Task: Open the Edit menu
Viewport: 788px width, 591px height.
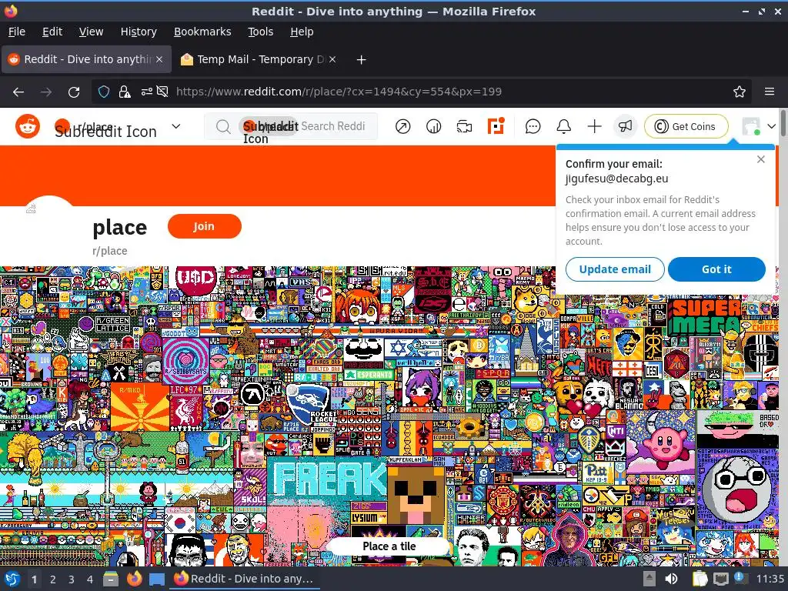Action: pyautogui.click(x=52, y=32)
